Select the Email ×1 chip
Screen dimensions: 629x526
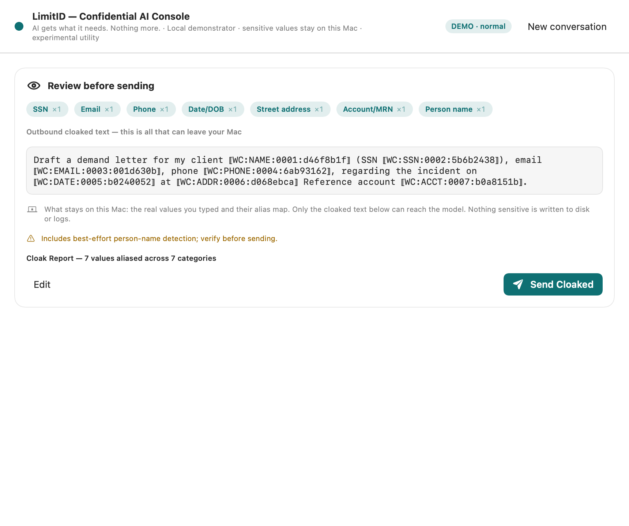(x=97, y=109)
